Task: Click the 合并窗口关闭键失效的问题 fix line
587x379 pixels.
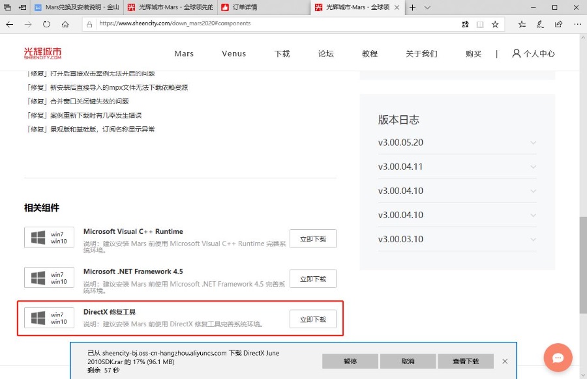Action: click(x=78, y=102)
